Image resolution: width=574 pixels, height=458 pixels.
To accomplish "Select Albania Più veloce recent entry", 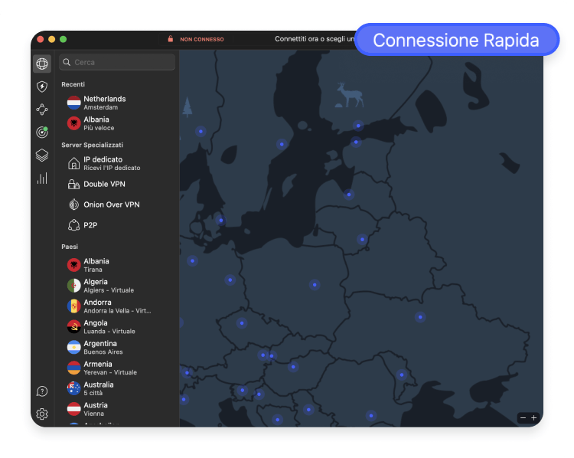I will (117, 123).
